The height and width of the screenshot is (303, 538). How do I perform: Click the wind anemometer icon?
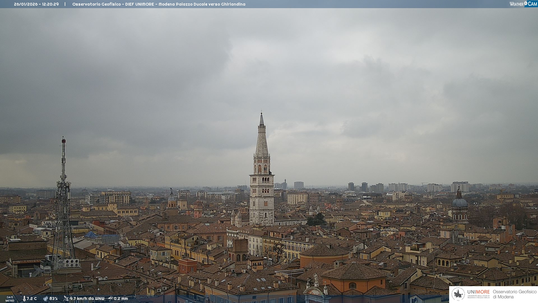coord(66,299)
